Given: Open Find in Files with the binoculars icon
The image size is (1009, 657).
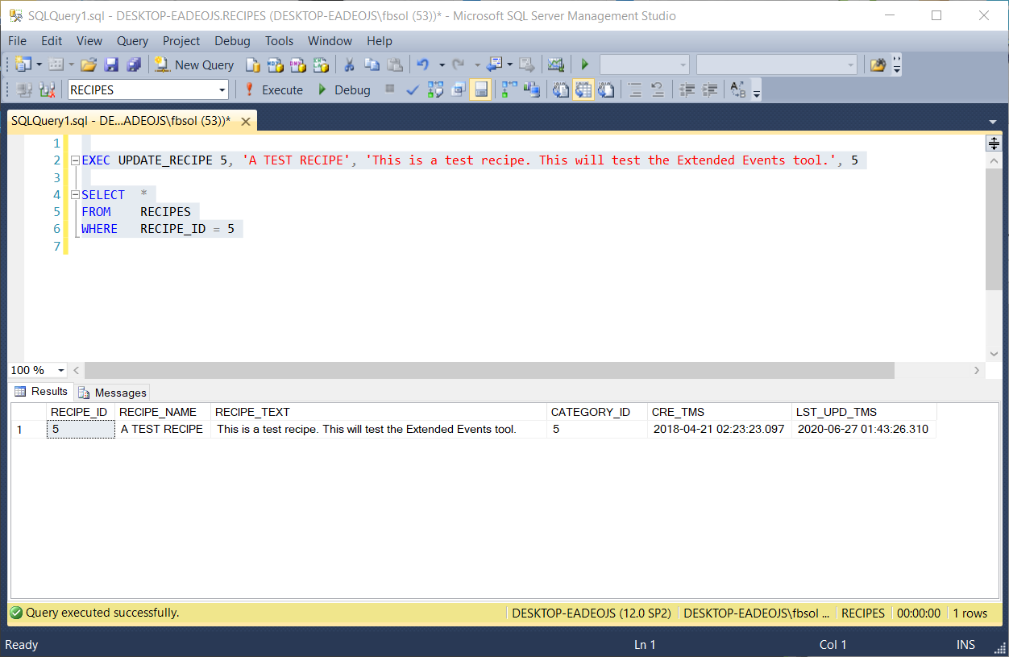Looking at the screenshot, I should click(x=878, y=64).
